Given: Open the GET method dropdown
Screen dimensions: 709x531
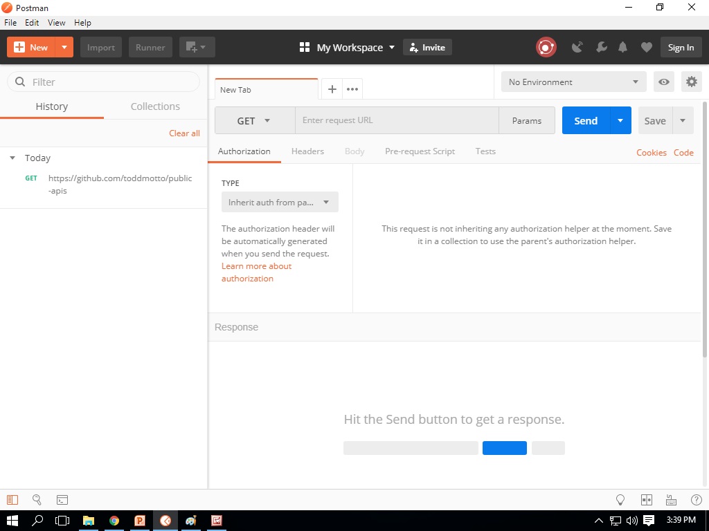Looking at the screenshot, I should (254, 120).
